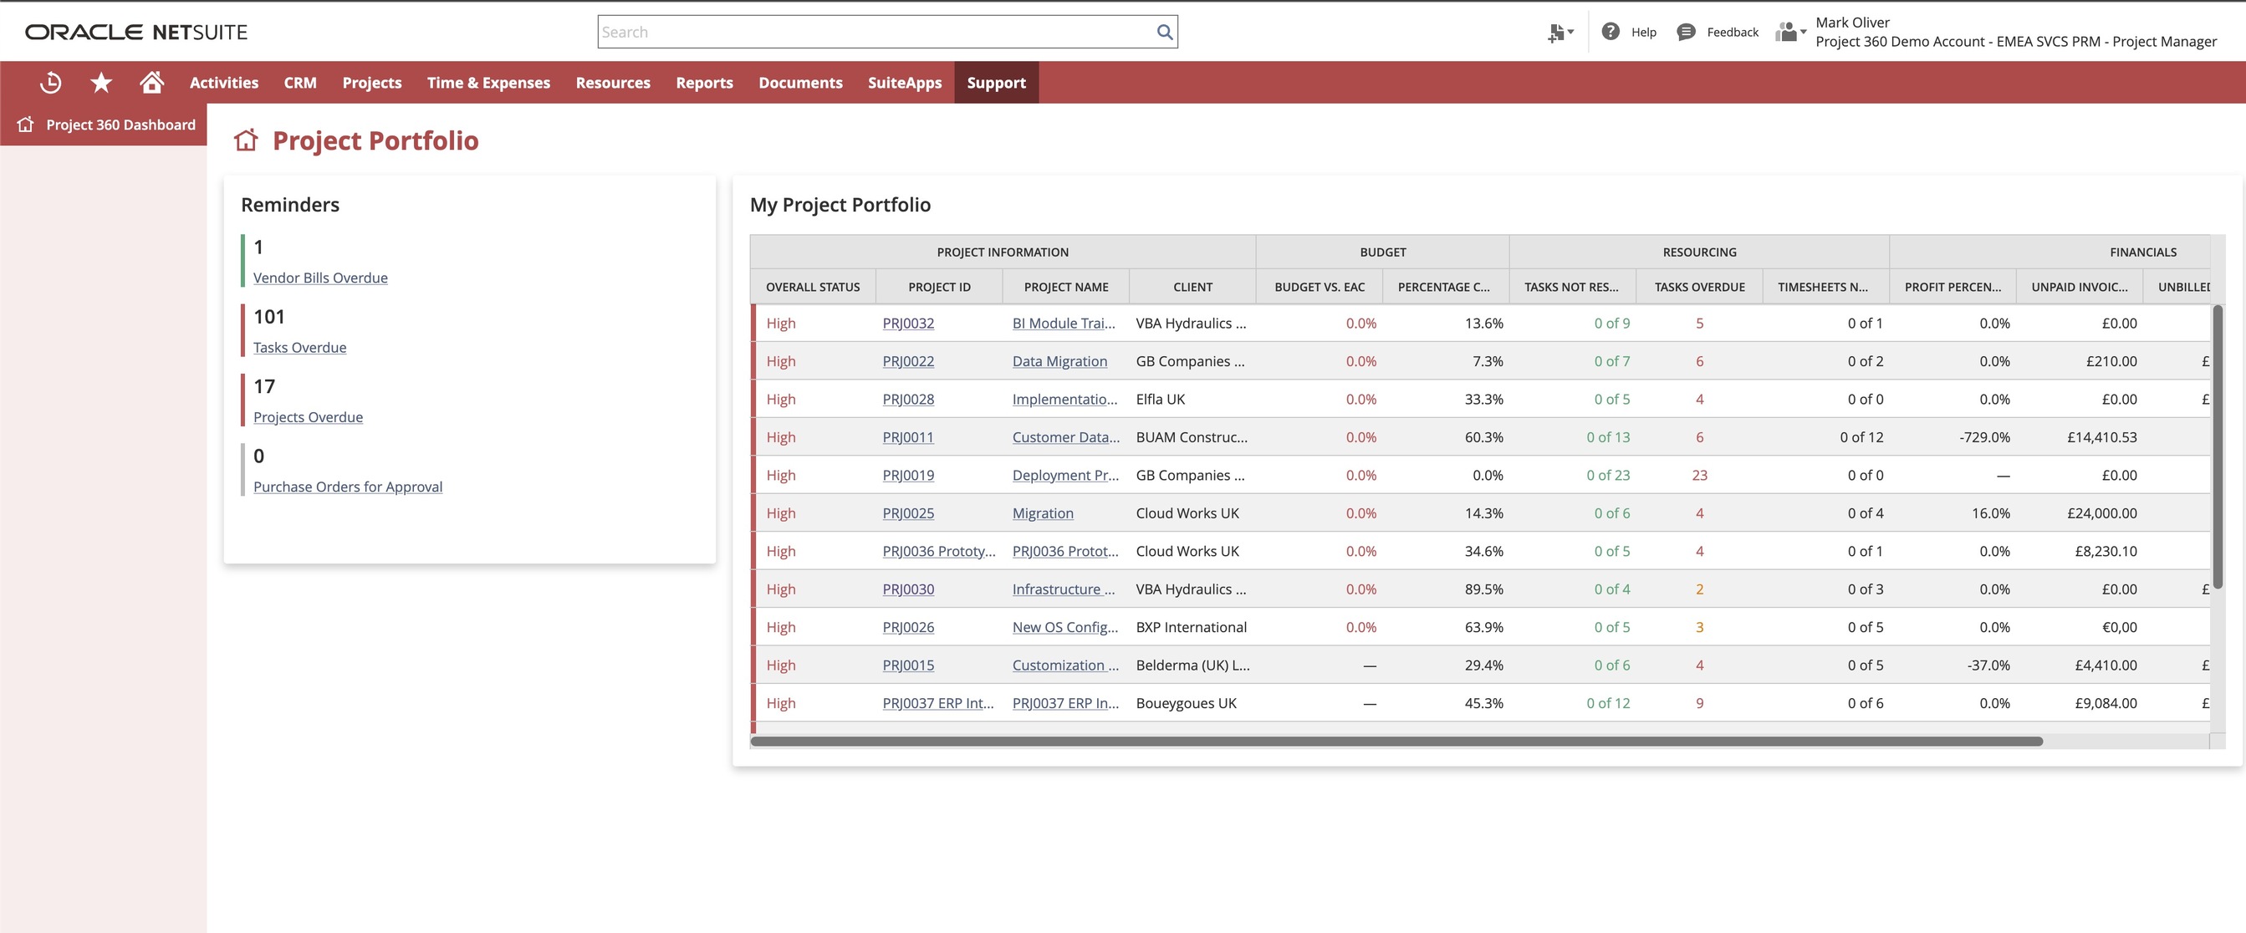
Task: Open project PRJ0032 link
Action: pyautogui.click(x=907, y=323)
